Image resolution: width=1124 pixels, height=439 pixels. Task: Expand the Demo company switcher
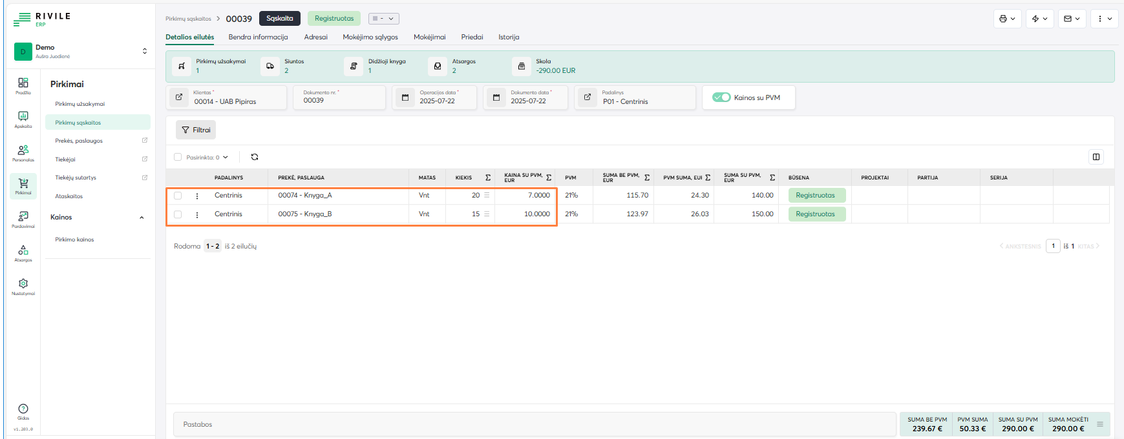click(144, 51)
